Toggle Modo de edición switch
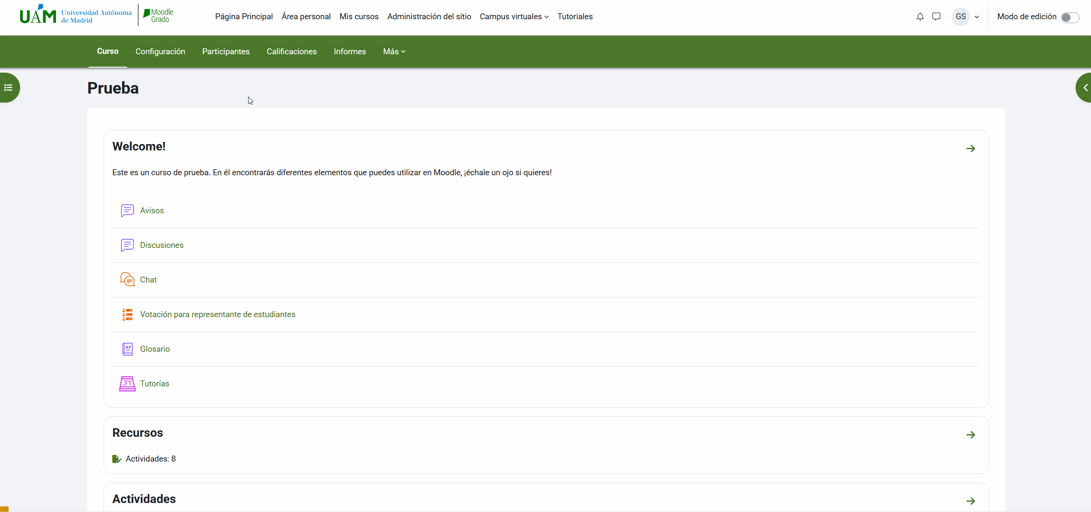Viewport: 1091px width, 512px height. coord(1070,17)
